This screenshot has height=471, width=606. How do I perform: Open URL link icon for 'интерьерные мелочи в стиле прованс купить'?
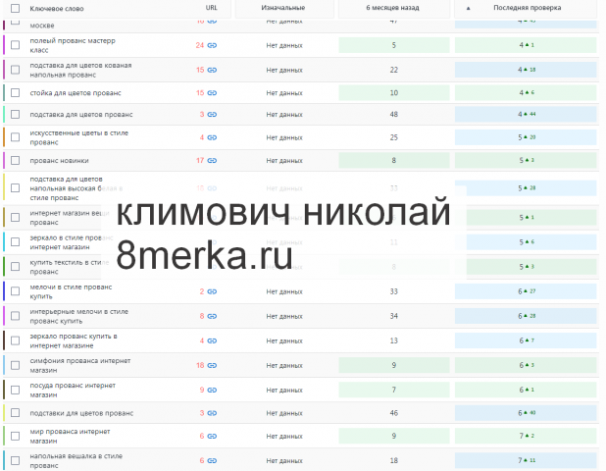tap(212, 316)
